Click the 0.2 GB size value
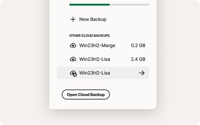The height and width of the screenshot is (125, 200). click(138, 46)
